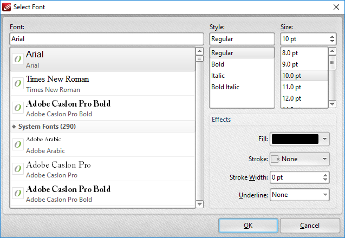Select 12.0 pt size

[304, 98]
